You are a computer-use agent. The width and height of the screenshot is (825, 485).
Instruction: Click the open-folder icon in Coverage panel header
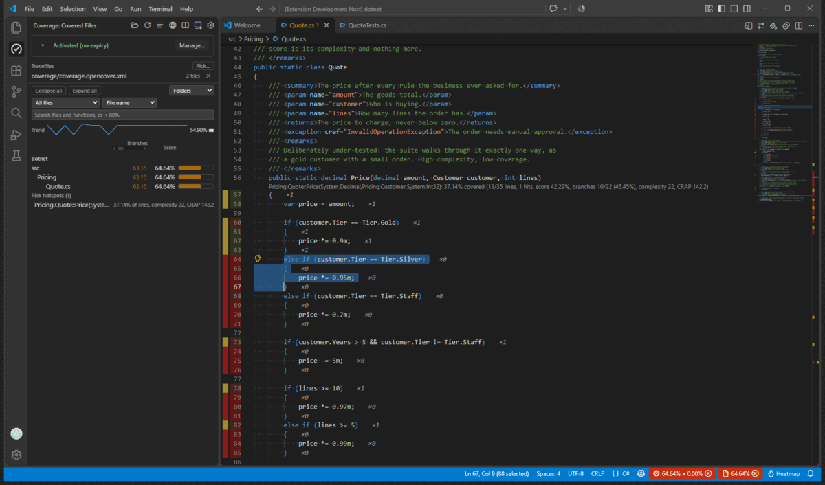pyautogui.click(x=135, y=25)
